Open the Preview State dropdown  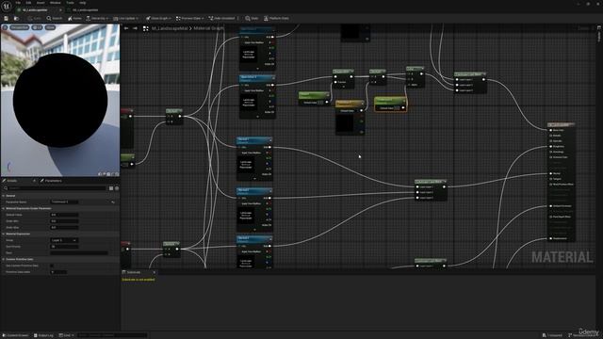tap(189, 18)
